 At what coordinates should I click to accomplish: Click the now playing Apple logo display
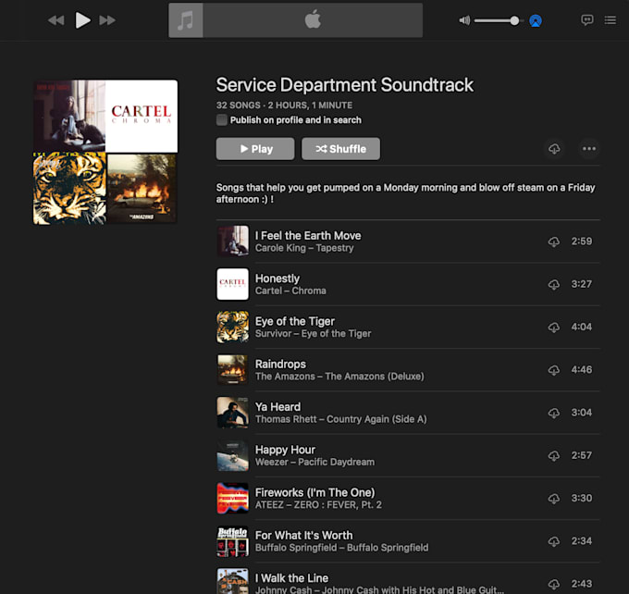pos(313,20)
